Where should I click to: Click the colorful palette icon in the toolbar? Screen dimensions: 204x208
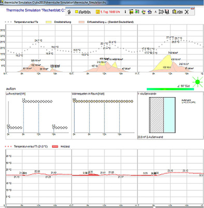[144, 12]
